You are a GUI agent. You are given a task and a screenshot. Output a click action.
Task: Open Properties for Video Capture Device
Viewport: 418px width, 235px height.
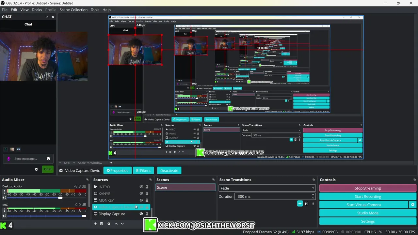pos(117,170)
